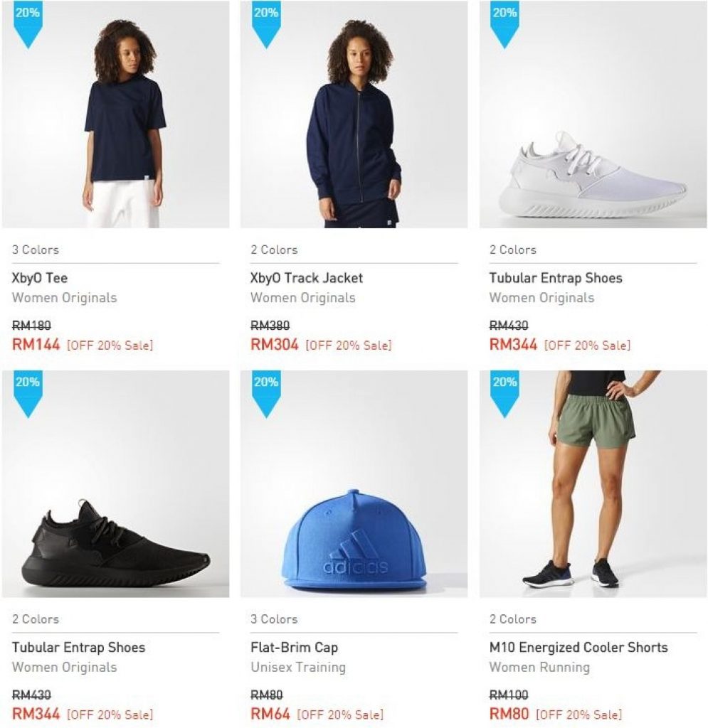This screenshot has height=728, width=708.
Task: View the black Tubular Entrap Shoes image
Action: tap(116, 544)
